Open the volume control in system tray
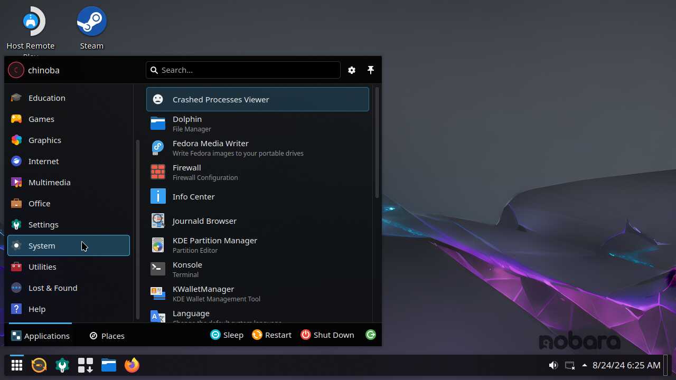 (x=553, y=365)
